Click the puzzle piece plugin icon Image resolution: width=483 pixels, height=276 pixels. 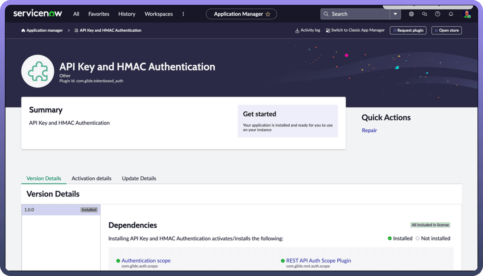pyautogui.click(x=38, y=71)
